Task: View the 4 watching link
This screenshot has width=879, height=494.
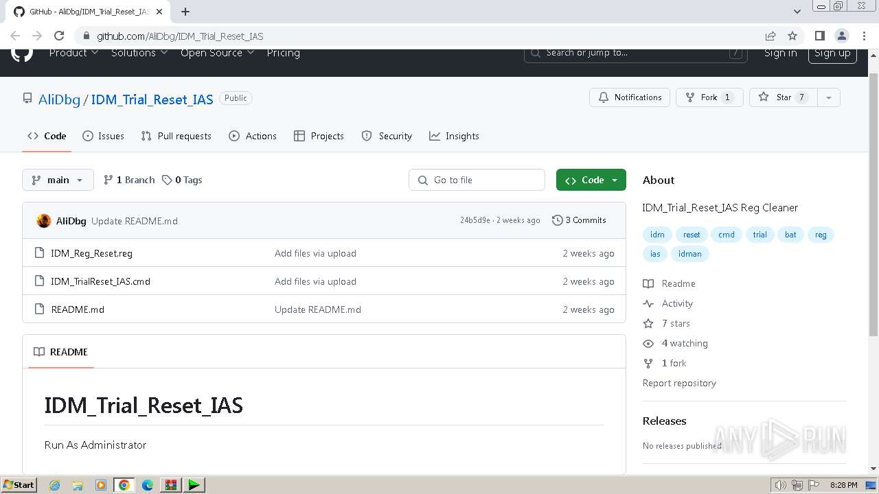Action: point(676,343)
